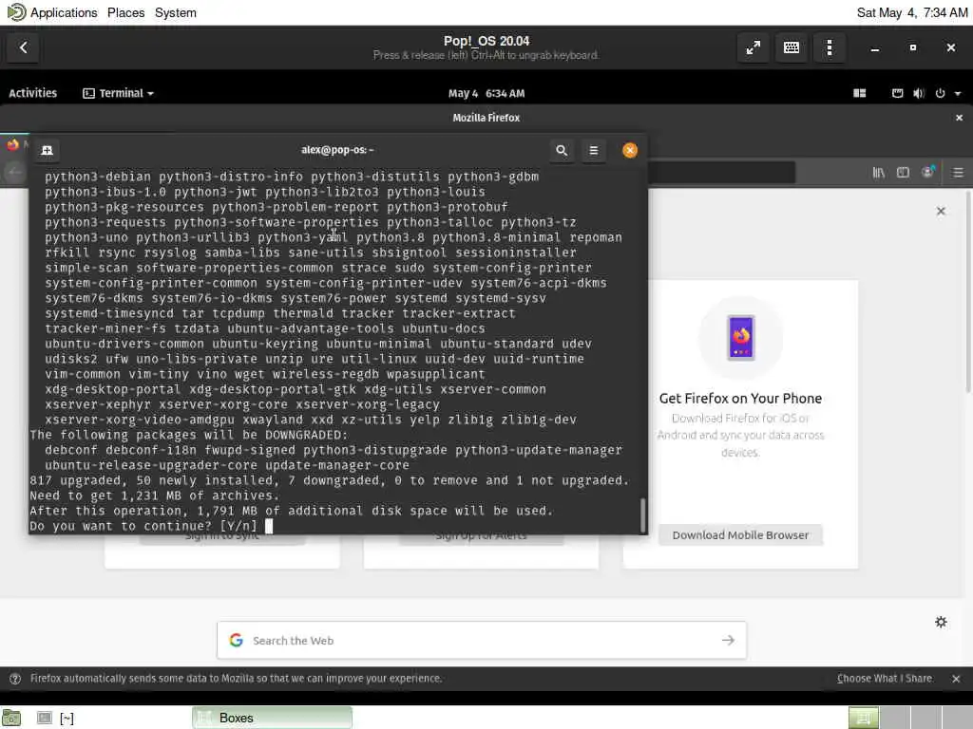This screenshot has width=973, height=729.
Task: Click the terminal scrollbar thumb
Action: click(x=642, y=514)
